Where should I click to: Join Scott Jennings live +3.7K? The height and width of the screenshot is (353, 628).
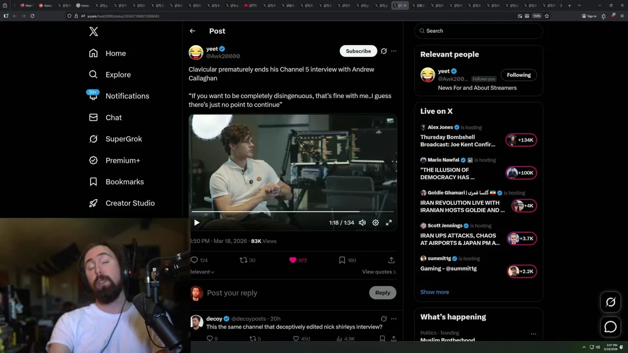point(522,239)
